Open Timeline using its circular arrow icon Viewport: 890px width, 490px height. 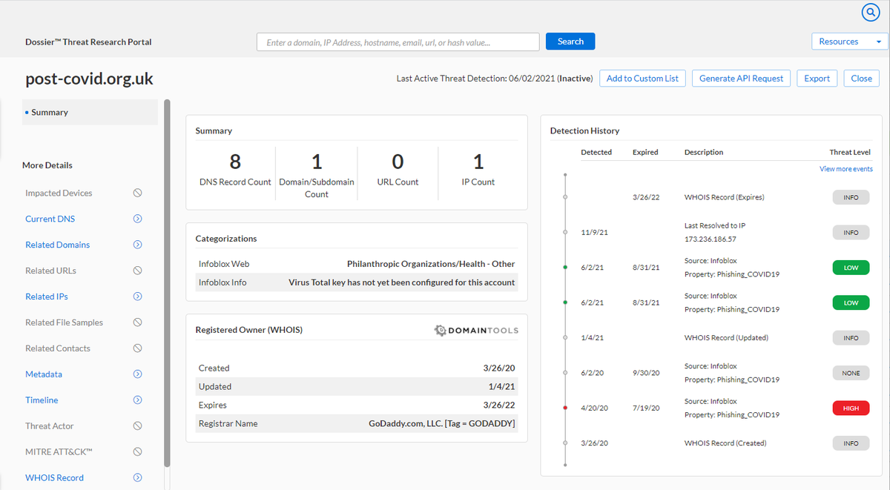[137, 400]
